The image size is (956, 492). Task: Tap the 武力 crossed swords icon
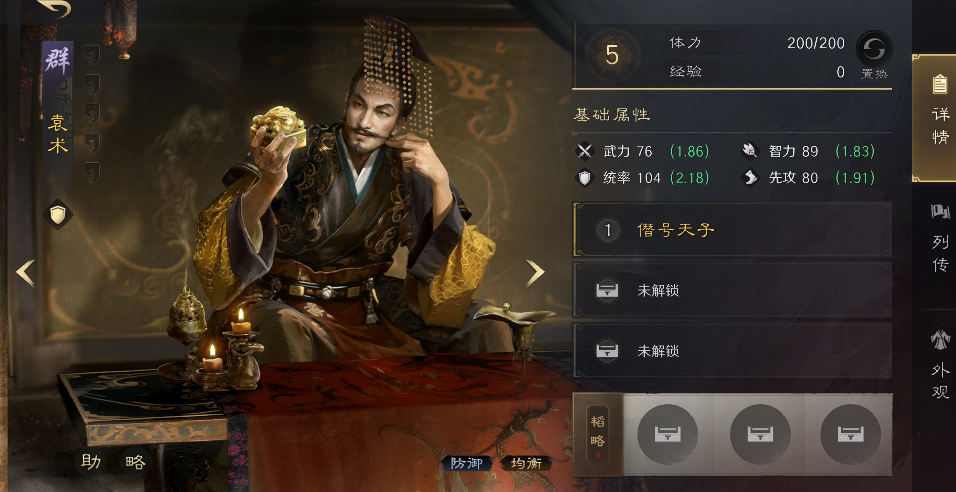(585, 151)
